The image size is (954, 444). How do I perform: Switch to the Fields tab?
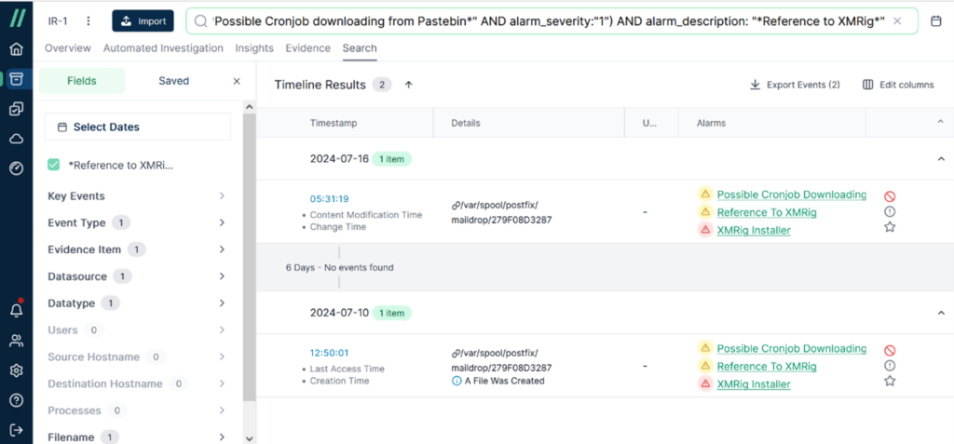(x=82, y=81)
